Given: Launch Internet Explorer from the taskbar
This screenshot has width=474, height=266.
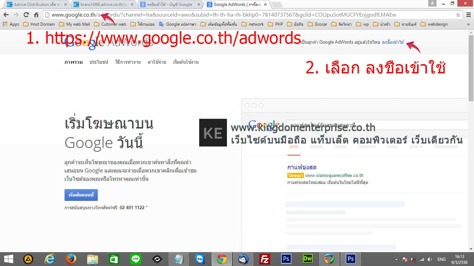Looking at the screenshot, I should 49,259.
